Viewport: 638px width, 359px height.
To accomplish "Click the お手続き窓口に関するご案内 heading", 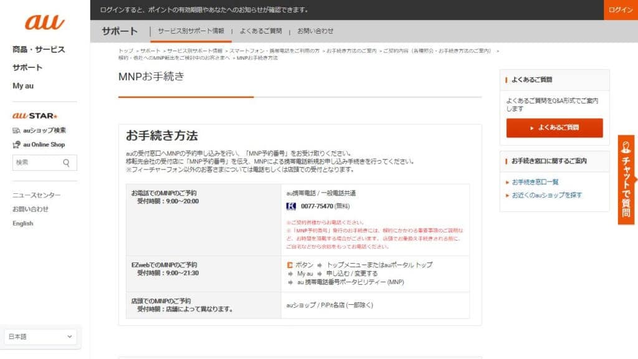I will click(x=549, y=161).
